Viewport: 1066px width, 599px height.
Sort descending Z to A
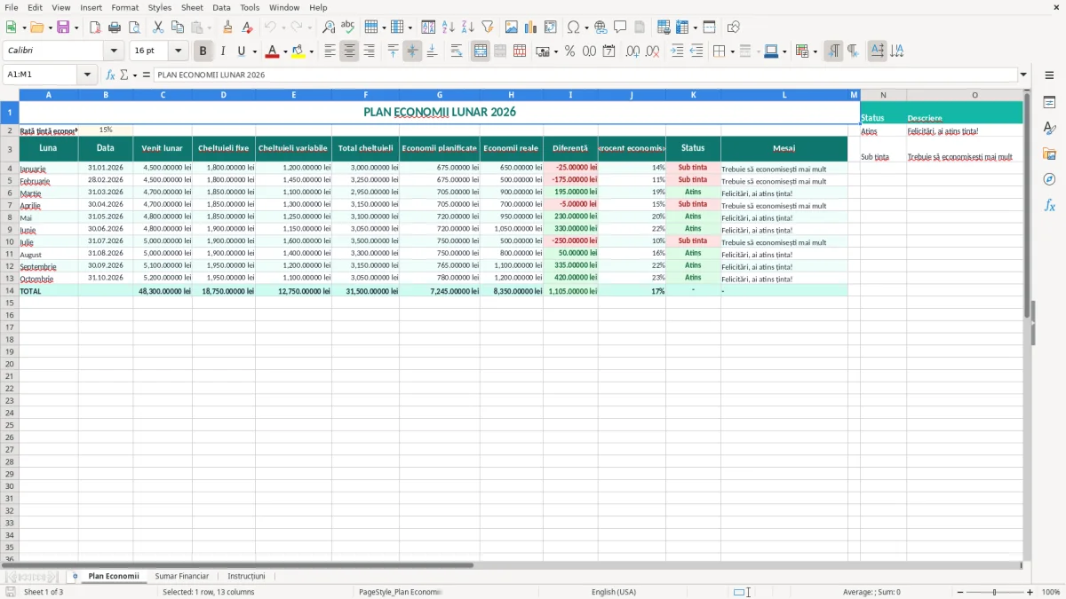tap(467, 28)
